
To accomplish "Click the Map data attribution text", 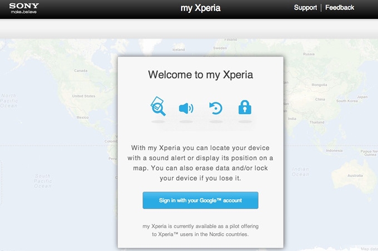I will [369, 249].
